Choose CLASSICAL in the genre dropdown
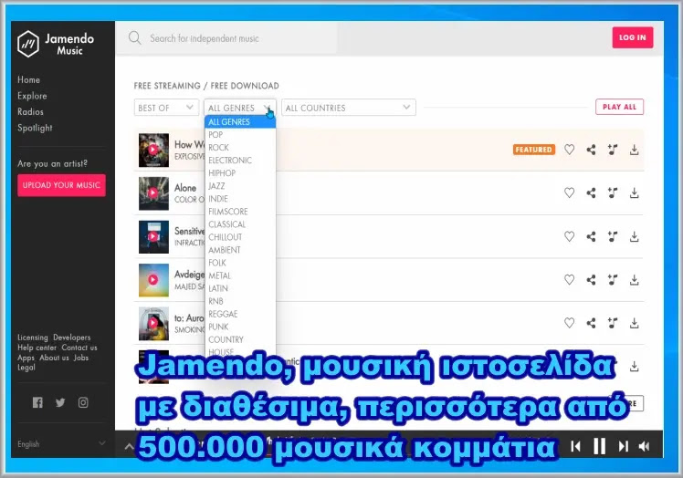This screenshot has height=478, width=683. [240, 224]
